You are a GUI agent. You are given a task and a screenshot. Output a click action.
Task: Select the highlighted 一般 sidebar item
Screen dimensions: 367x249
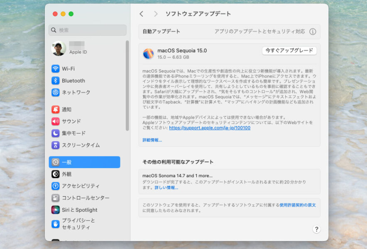85,162
